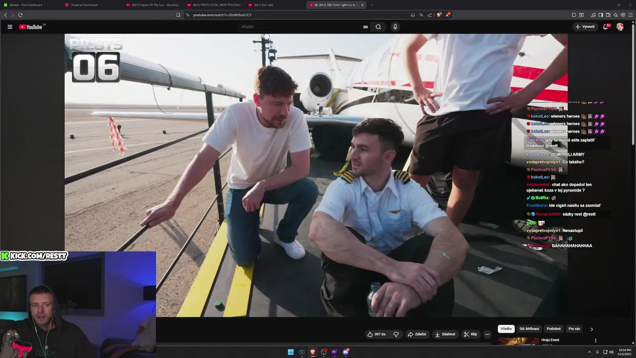636x358 pixels.
Task: Click the taskbar microphone tray icon
Action: (x=597, y=352)
